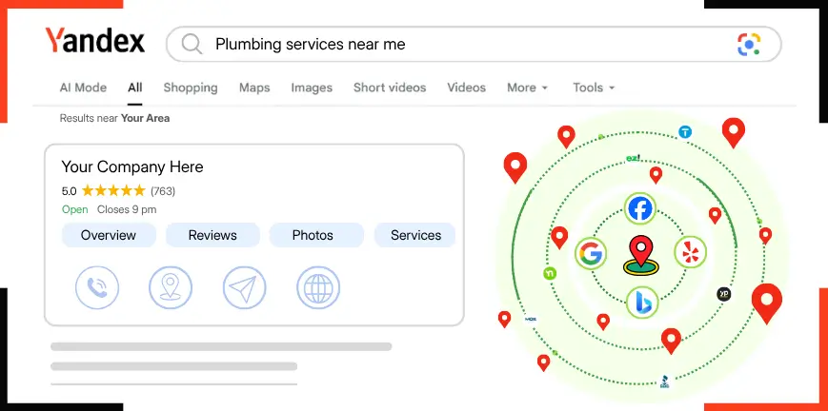Open the globe website icon

pyautogui.click(x=318, y=287)
